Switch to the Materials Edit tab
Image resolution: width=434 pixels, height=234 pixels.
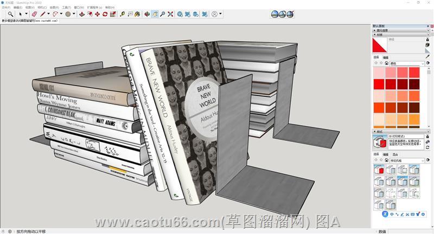[x=386, y=57]
